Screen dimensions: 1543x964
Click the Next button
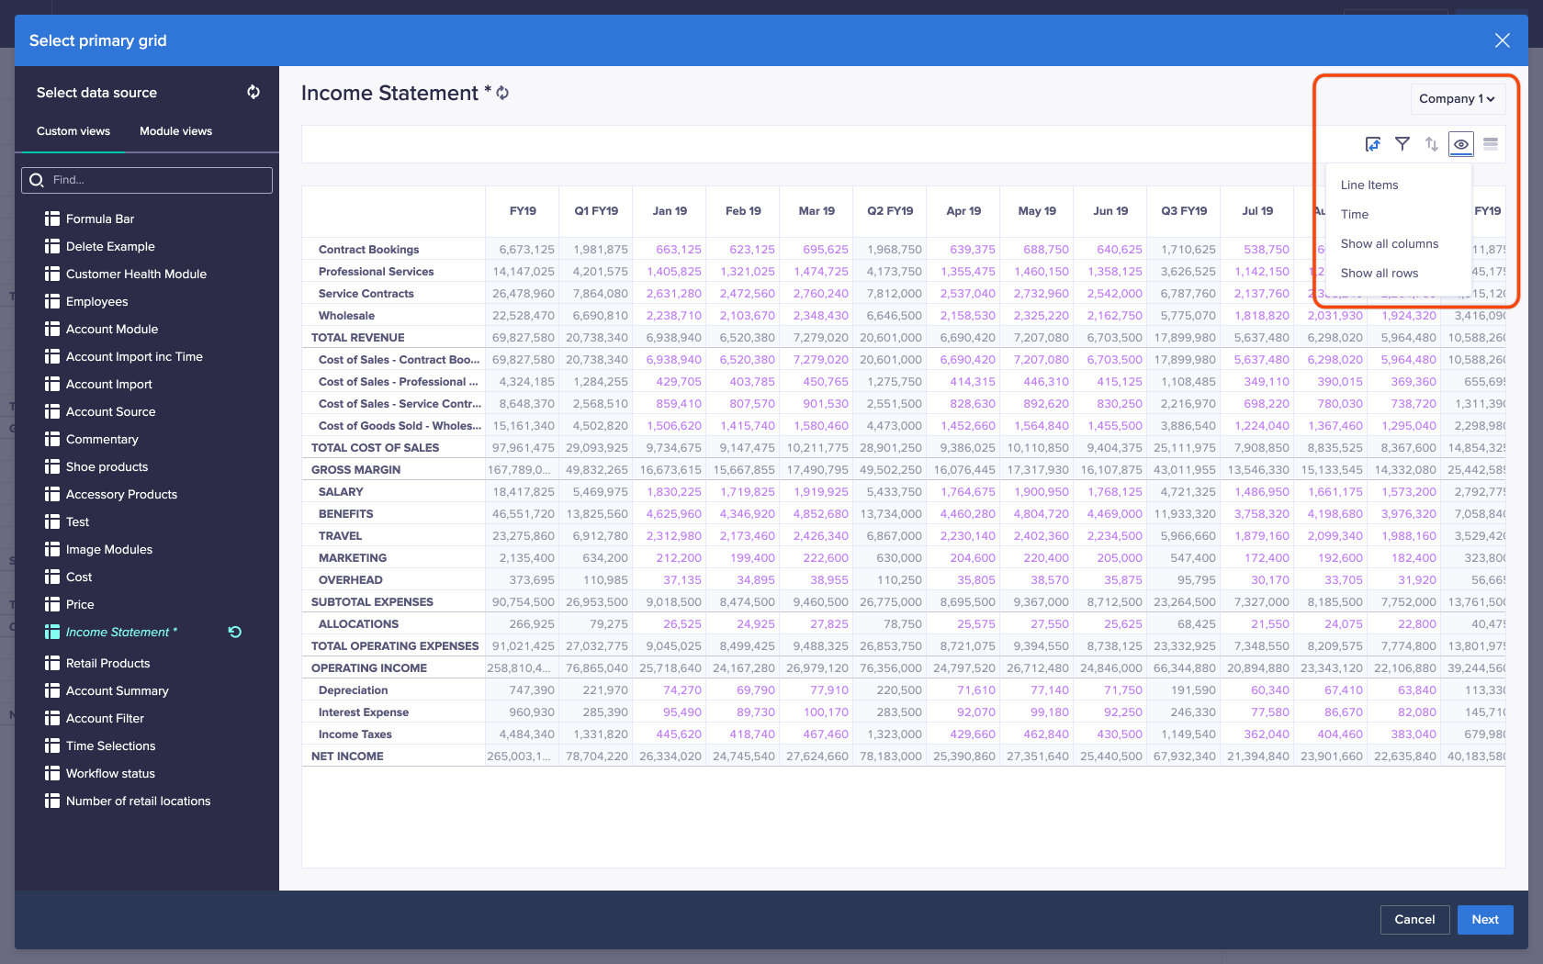pyautogui.click(x=1484, y=919)
